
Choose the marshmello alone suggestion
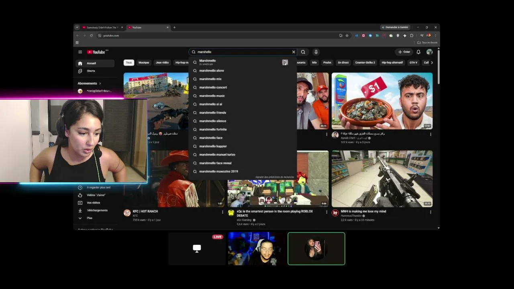tap(242, 71)
